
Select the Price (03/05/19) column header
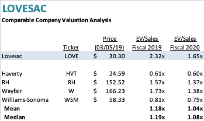point(109,43)
